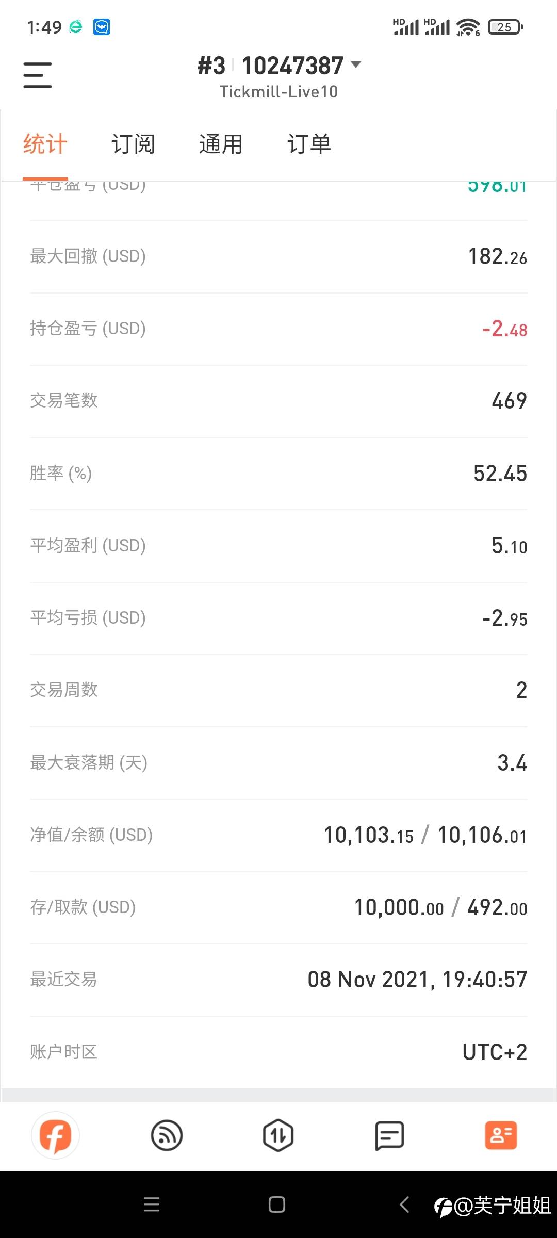Tap the Android back arrow

[405, 1204]
